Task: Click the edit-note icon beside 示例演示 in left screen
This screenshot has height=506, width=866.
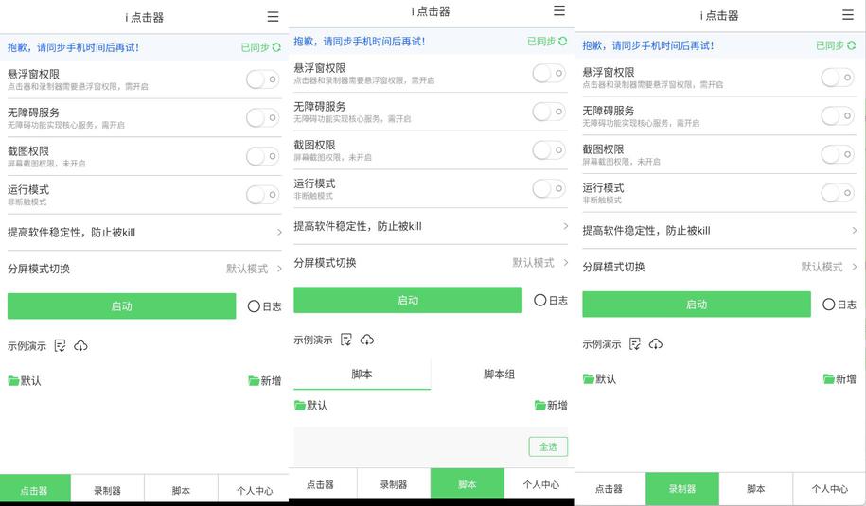Action: [61, 346]
